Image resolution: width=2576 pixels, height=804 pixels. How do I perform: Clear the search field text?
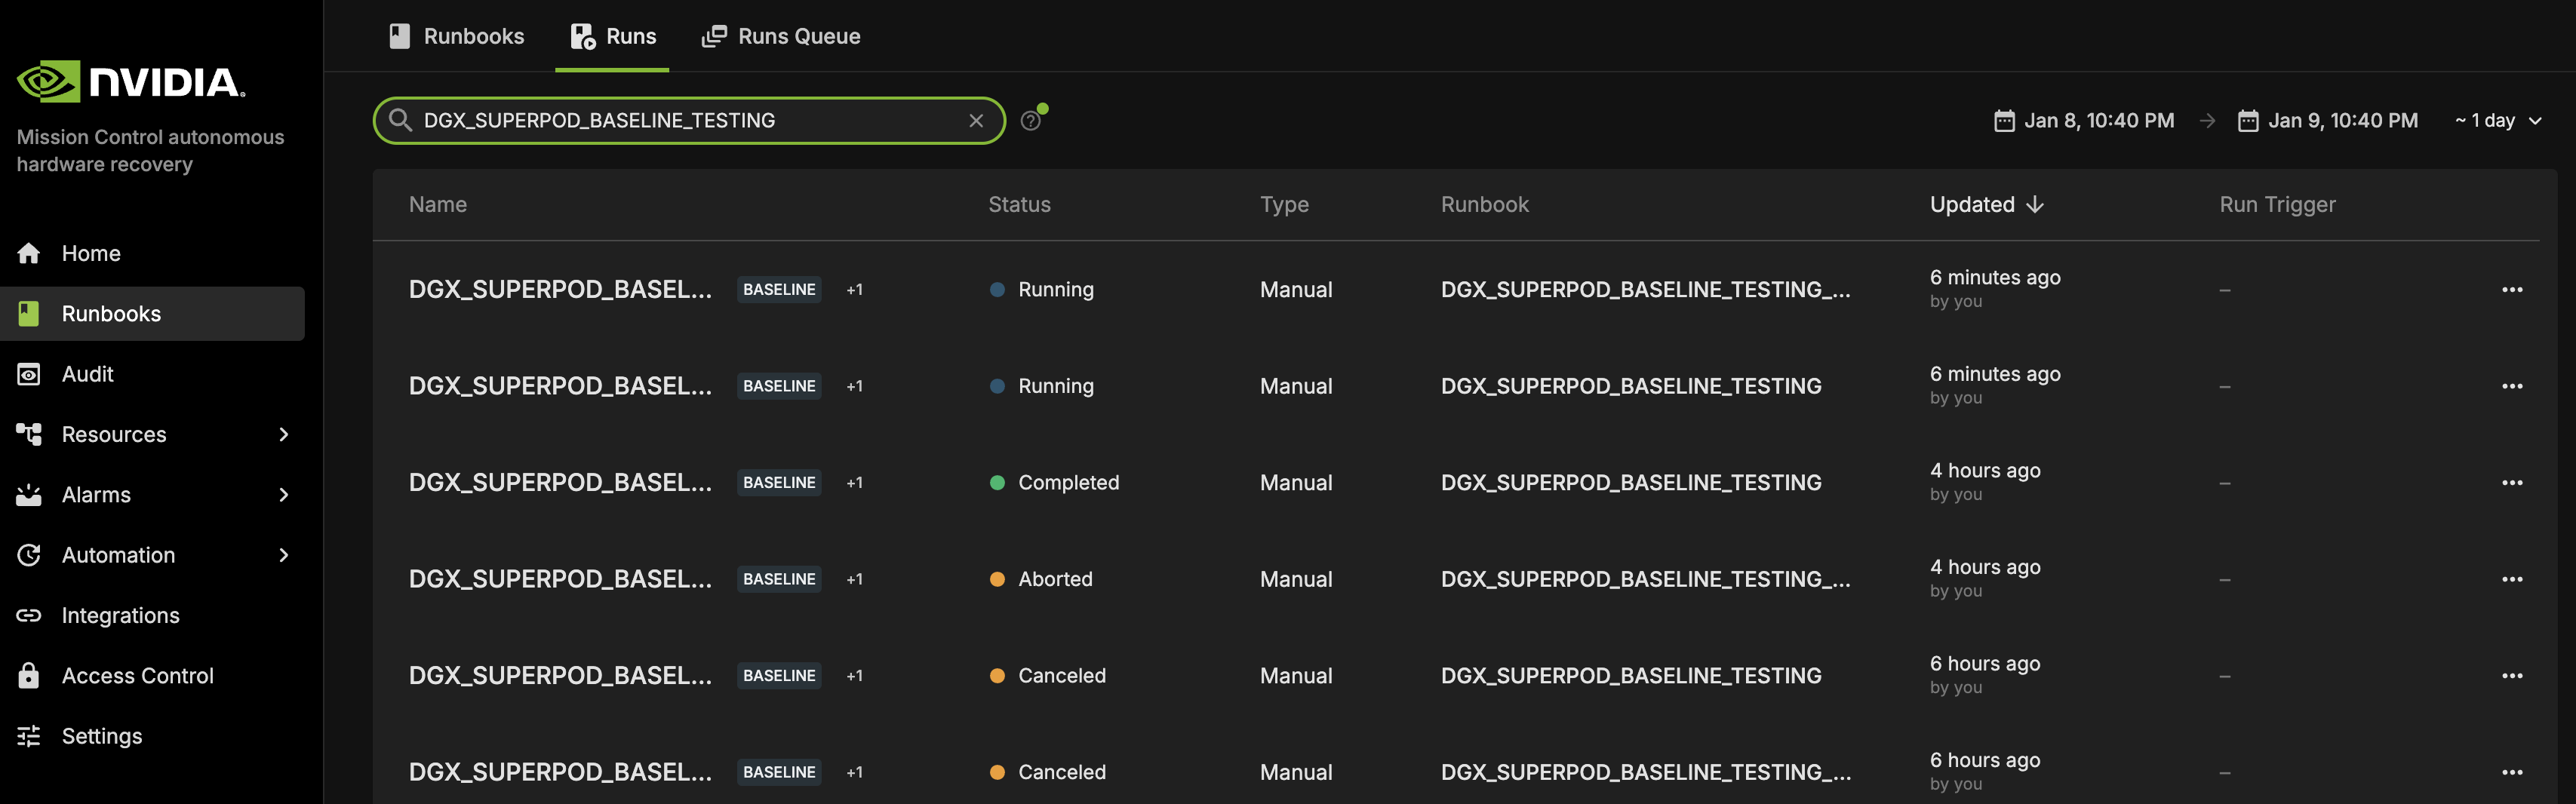[x=976, y=120]
